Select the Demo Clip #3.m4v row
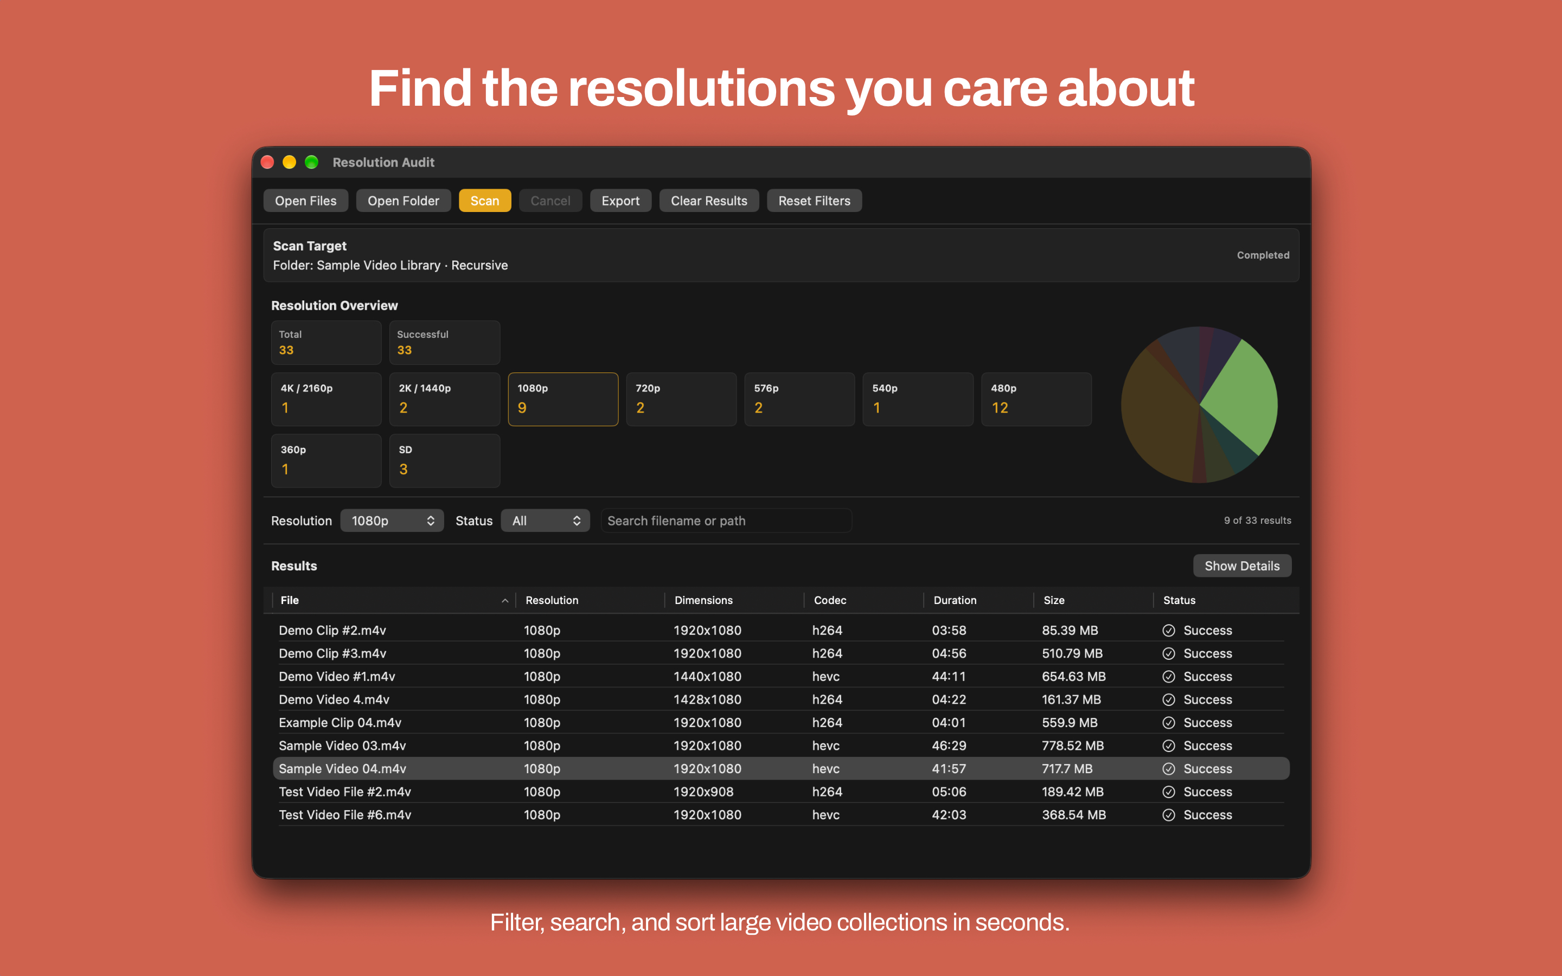This screenshot has width=1562, height=976. coord(781,653)
